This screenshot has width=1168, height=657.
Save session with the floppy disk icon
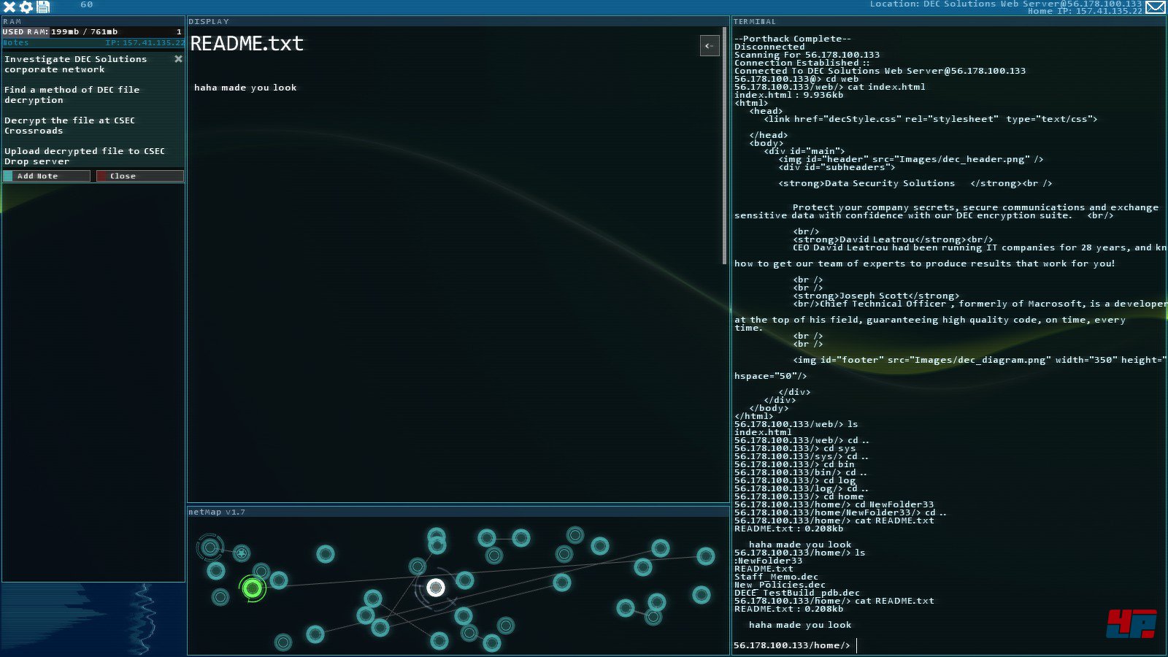(x=43, y=7)
